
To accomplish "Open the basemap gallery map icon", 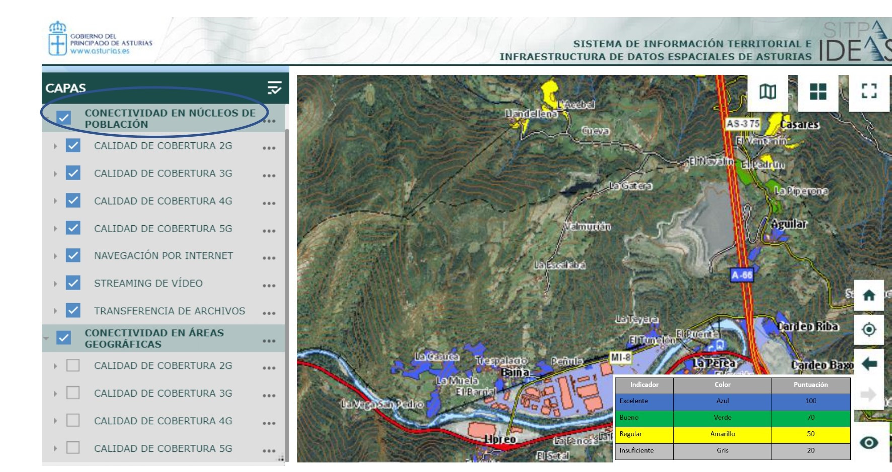I will (767, 92).
